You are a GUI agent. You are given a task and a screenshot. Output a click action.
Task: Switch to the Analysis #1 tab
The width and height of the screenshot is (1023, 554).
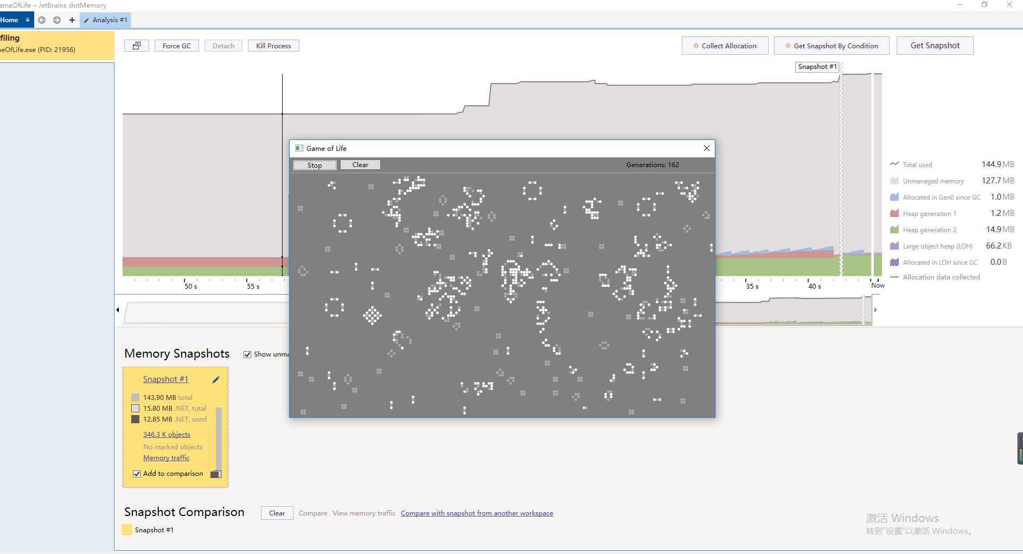click(x=106, y=20)
